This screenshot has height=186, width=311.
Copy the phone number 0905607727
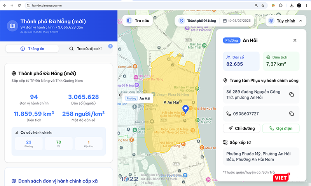[x=292, y=114]
